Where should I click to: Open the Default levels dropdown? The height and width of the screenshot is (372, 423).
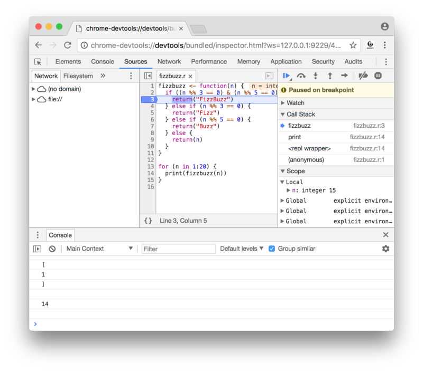242,249
